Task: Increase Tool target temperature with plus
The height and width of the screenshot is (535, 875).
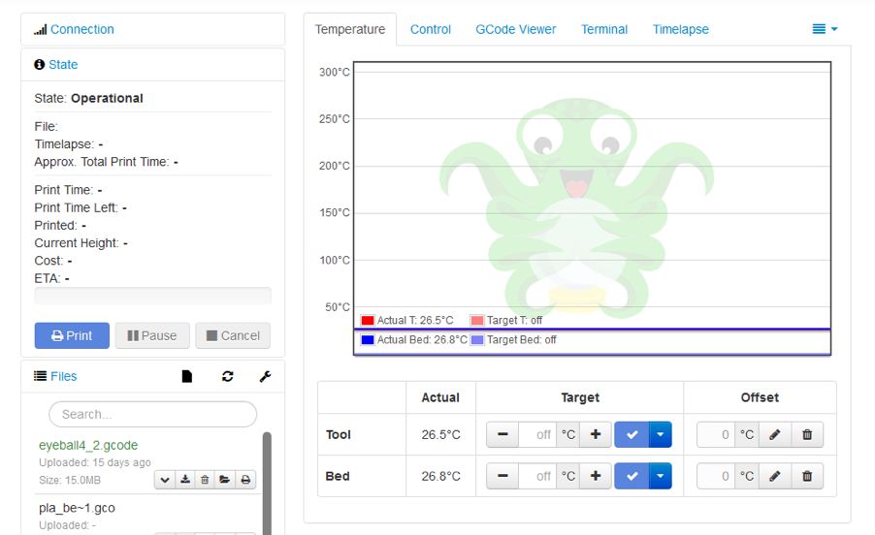Action: tap(596, 434)
